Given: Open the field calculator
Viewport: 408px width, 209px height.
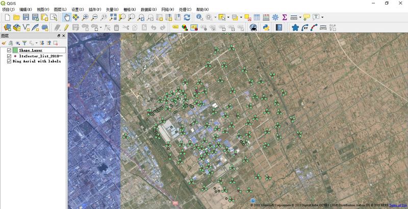Looking at the screenshot, I should (266, 17).
